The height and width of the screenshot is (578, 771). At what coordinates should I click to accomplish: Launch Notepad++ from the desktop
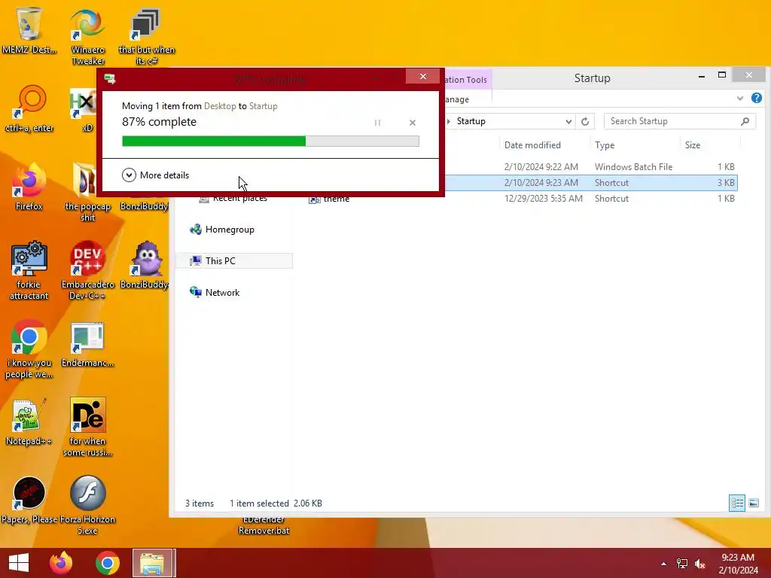(29, 421)
